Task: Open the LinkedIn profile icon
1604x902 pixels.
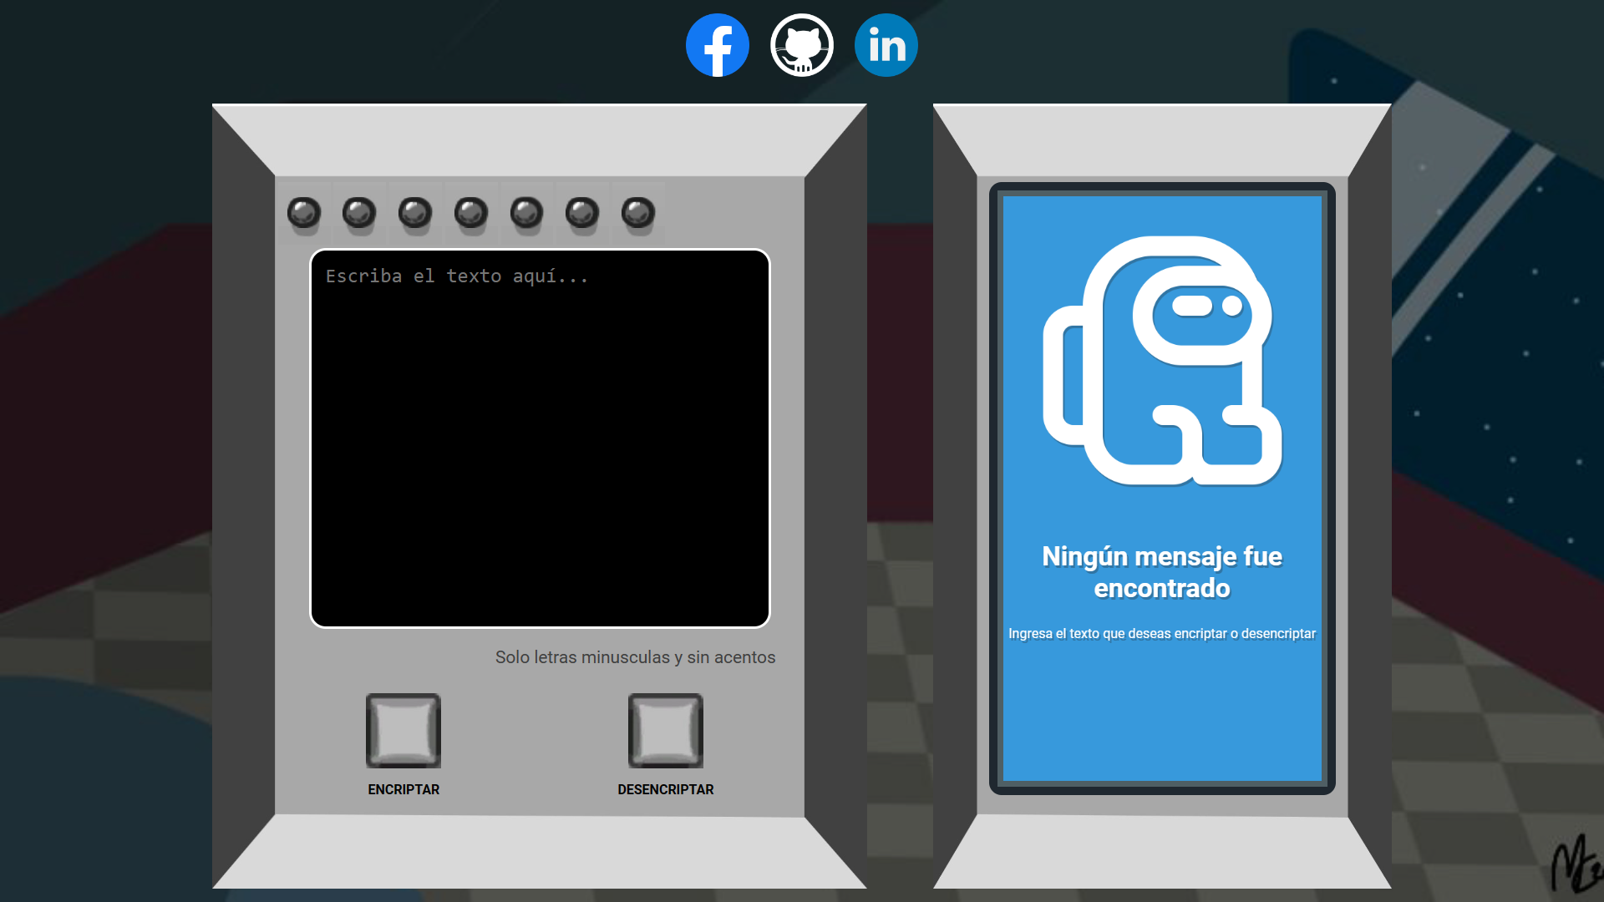Action: point(886,45)
